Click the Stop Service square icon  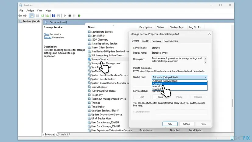(x=70, y=16)
